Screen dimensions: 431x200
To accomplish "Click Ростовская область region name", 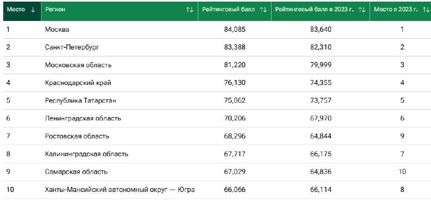I will pos(77,136).
